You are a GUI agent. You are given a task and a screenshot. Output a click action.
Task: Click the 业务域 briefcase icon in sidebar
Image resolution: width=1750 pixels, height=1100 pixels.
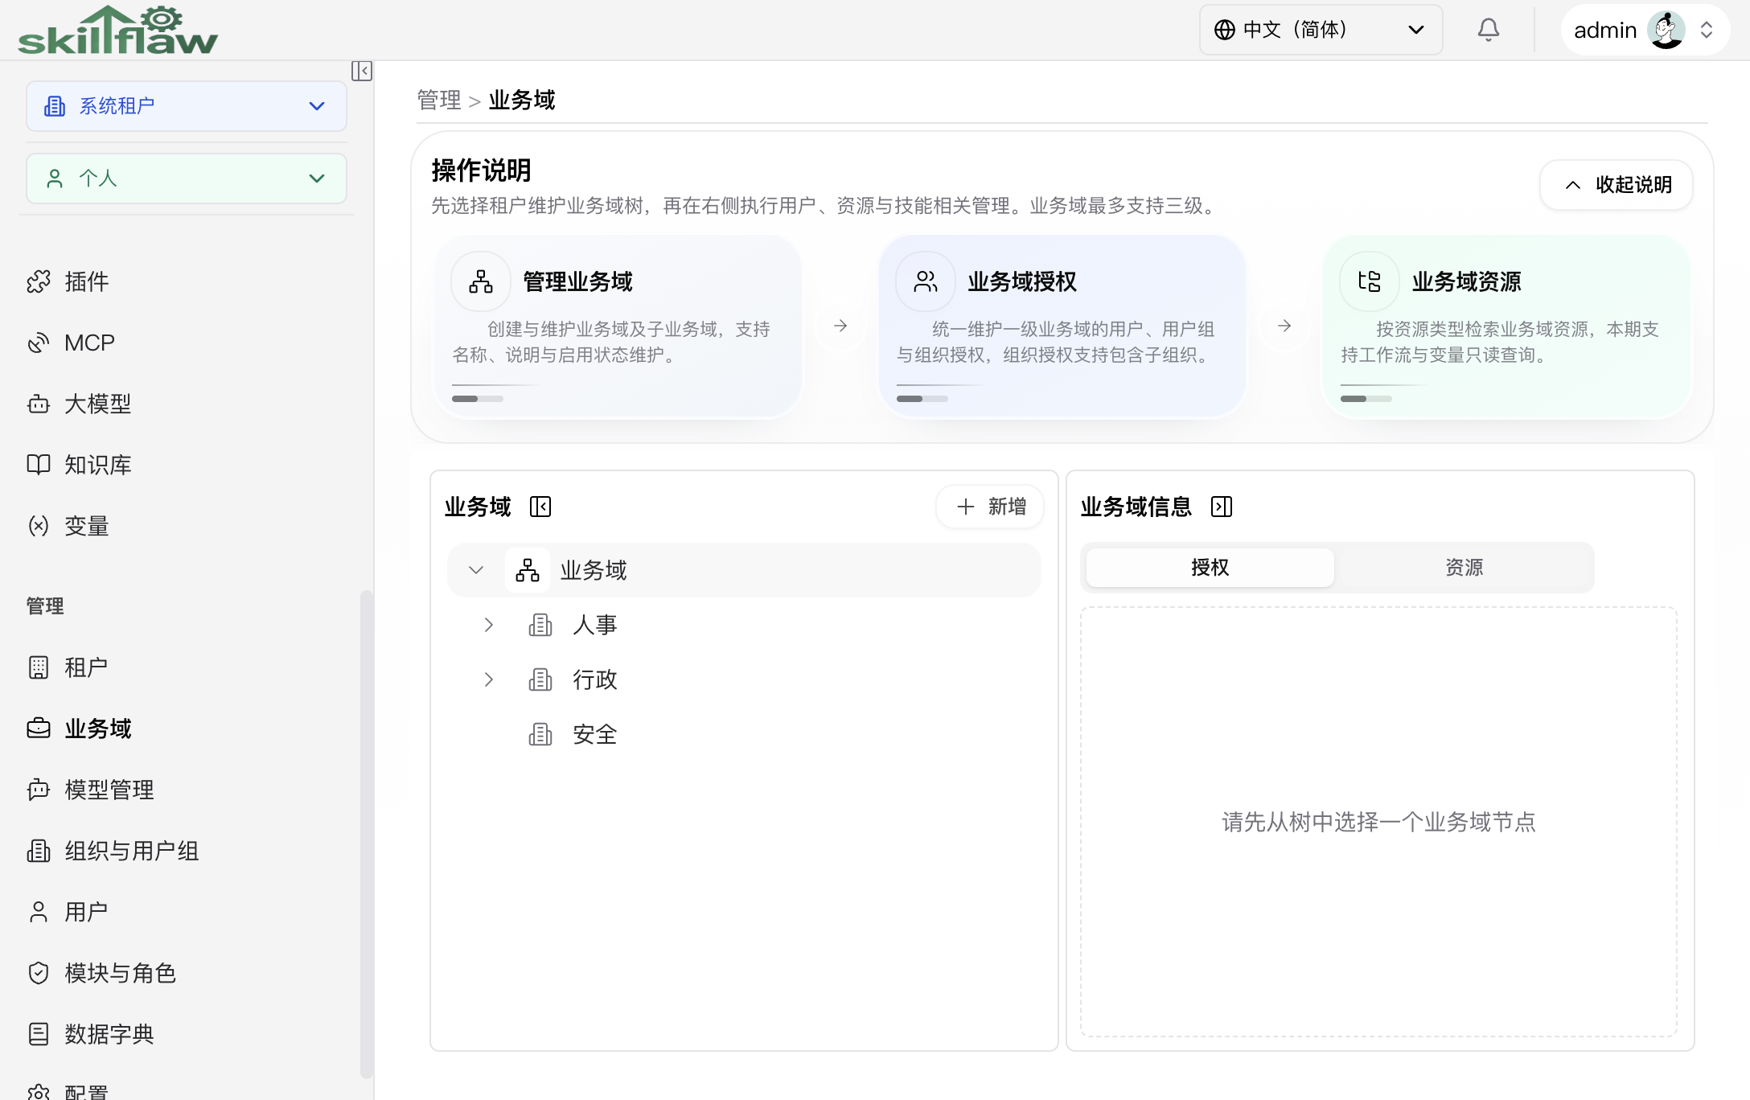pyautogui.click(x=39, y=729)
